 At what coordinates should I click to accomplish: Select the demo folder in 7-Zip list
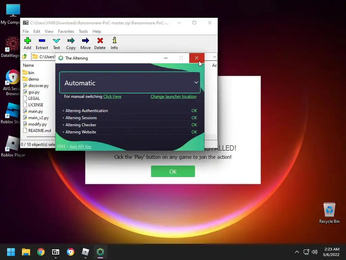(31, 79)
